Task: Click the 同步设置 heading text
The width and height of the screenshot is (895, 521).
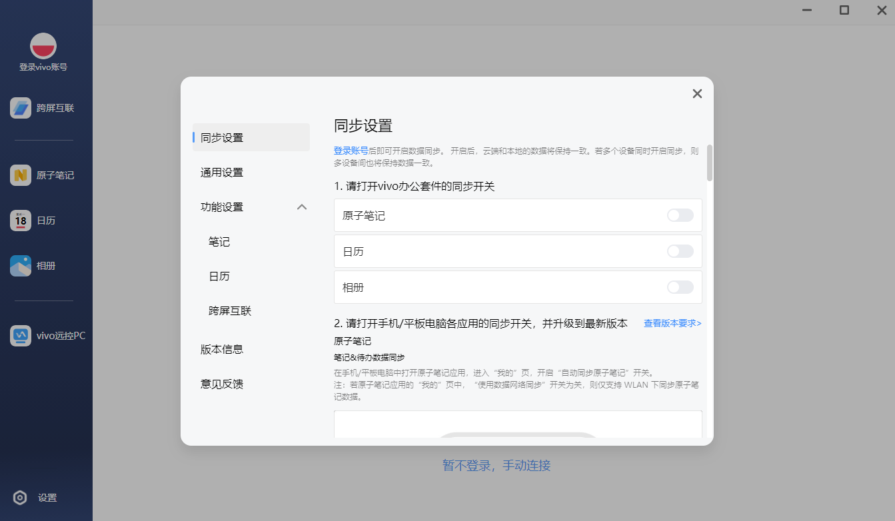Action: pos(363,125)
